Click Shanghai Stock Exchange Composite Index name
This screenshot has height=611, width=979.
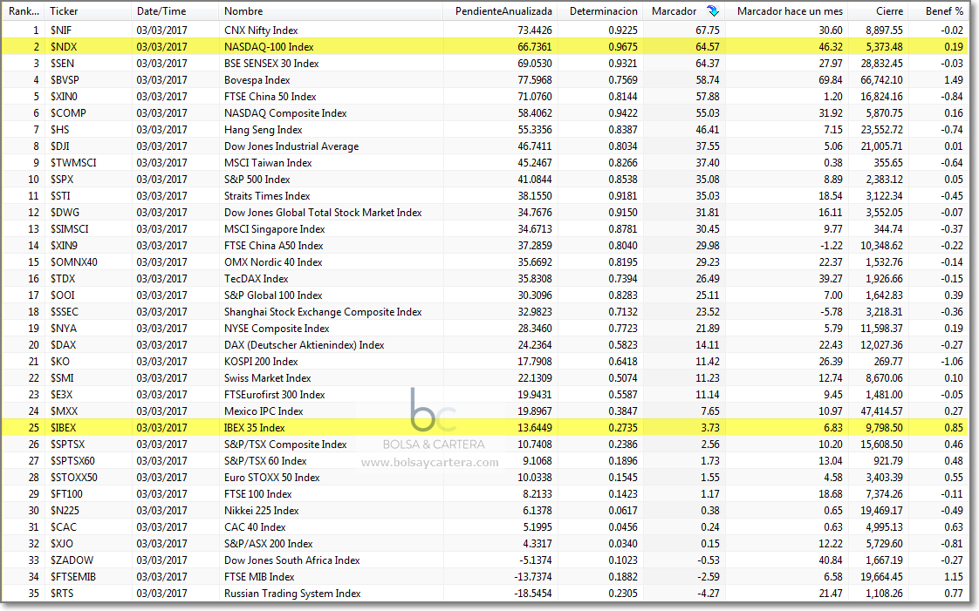323,312
